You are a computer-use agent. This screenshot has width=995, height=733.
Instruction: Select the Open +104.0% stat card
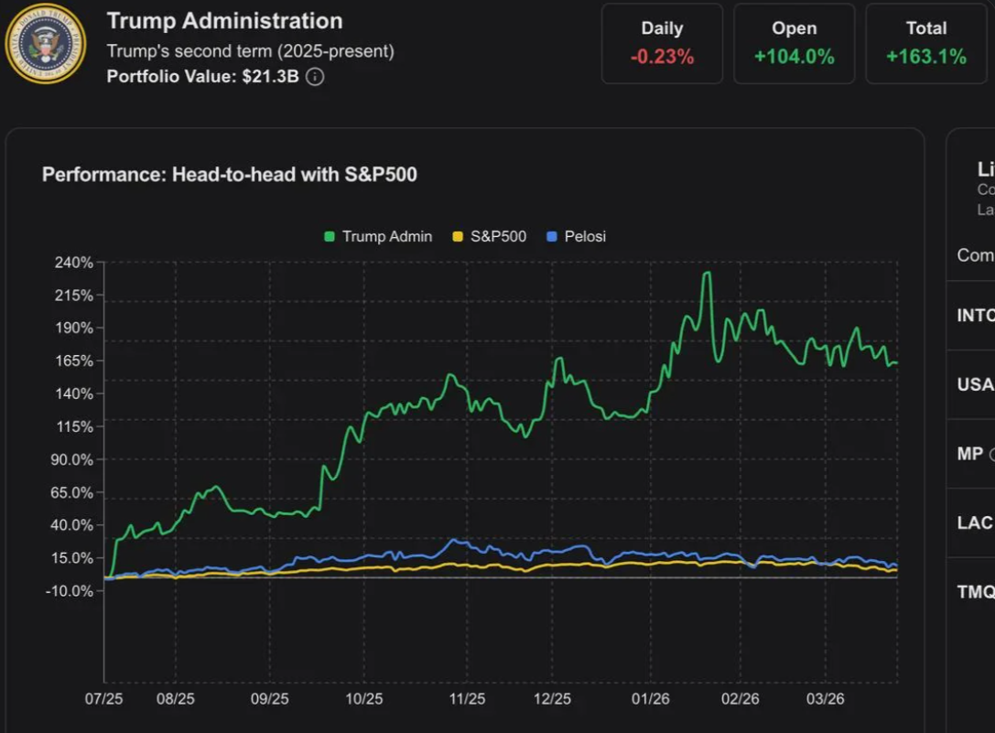[x=794, y=43]
